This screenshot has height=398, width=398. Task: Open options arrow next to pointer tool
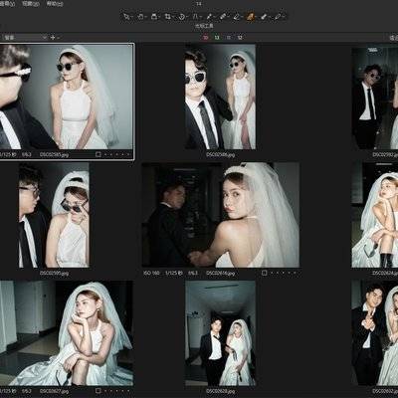click(132, 17)
